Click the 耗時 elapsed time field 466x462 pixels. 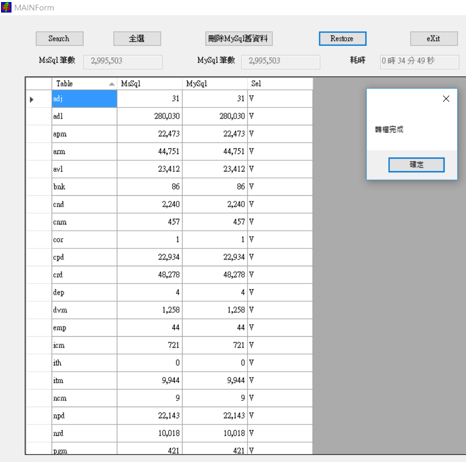(420, 62)
